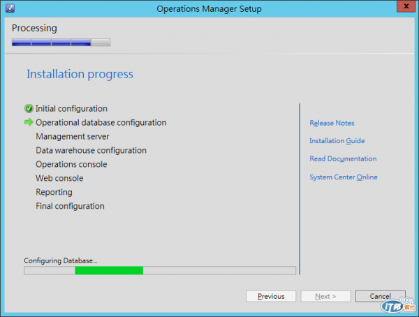Click the disabled Next button
This screenshot has height=317, width=419.
click(325, 296)
